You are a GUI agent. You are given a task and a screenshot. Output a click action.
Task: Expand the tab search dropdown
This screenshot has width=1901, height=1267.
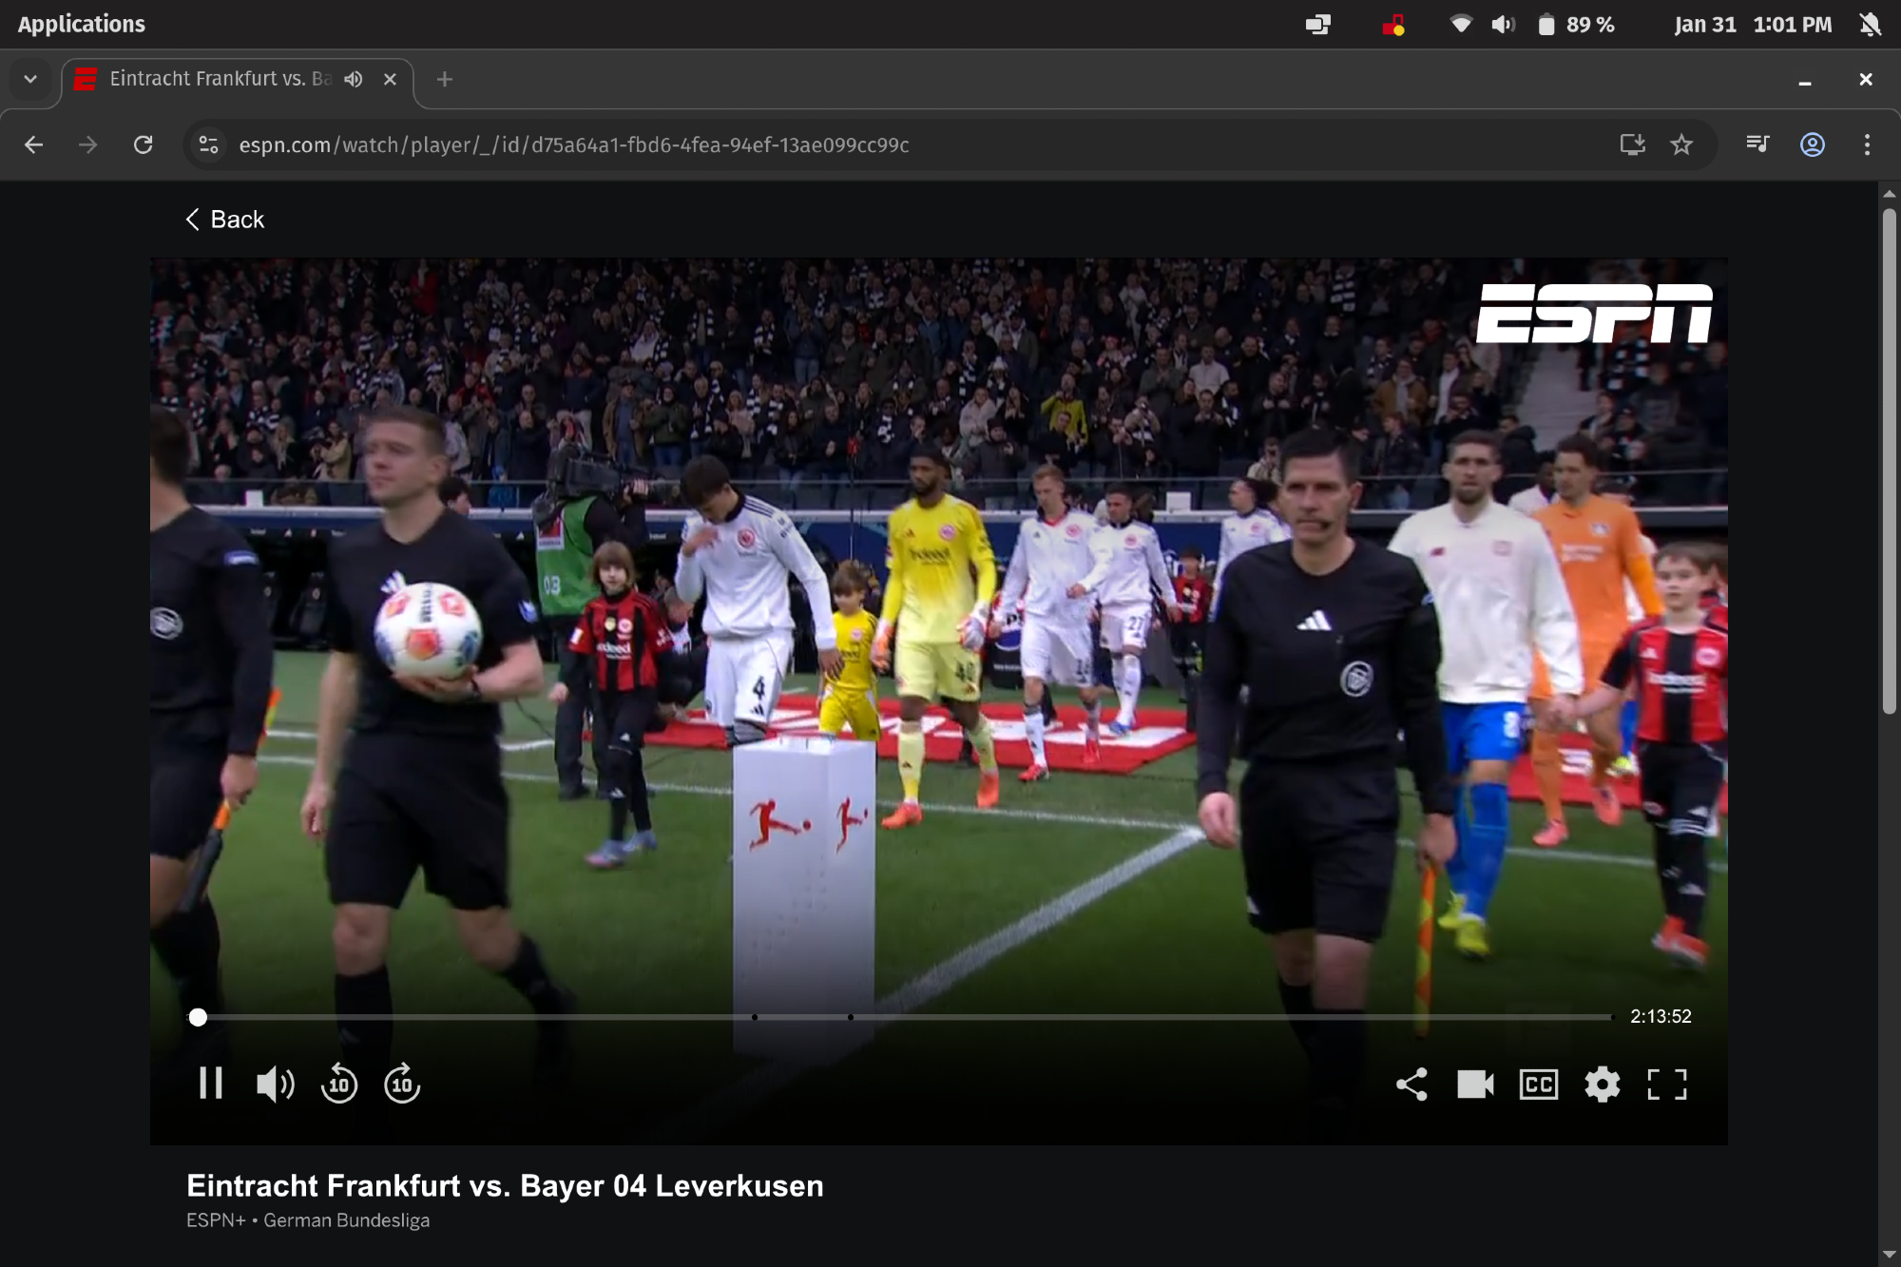(30, 79)
